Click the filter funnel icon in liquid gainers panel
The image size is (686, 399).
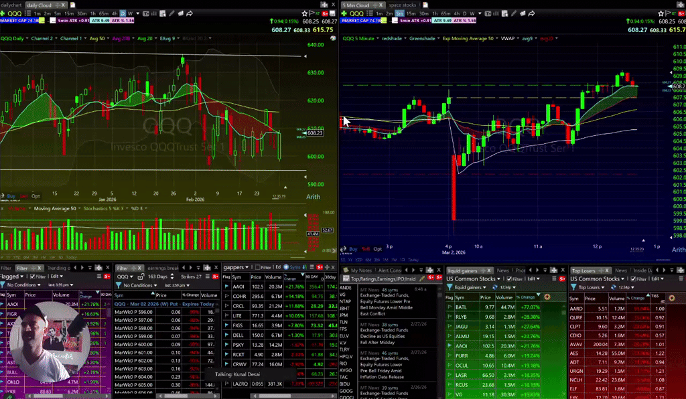tap(451, 286)
